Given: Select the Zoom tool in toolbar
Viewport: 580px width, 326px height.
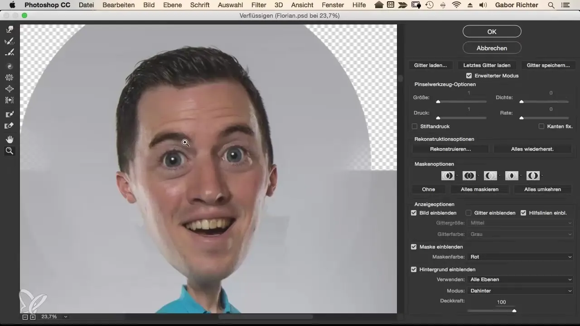Looking at the screenshot, I should coord(10,151).
